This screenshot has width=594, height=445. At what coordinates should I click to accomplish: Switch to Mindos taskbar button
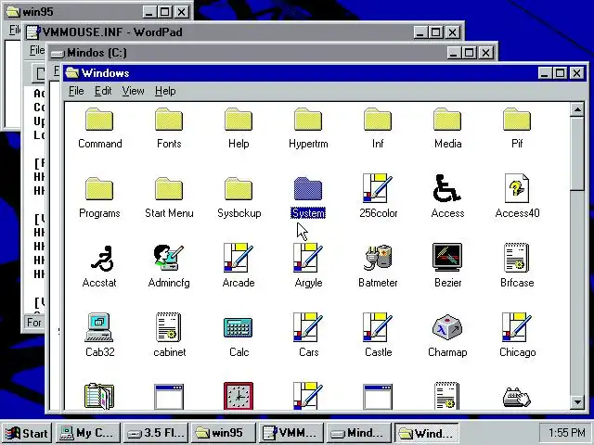[359, 433]
